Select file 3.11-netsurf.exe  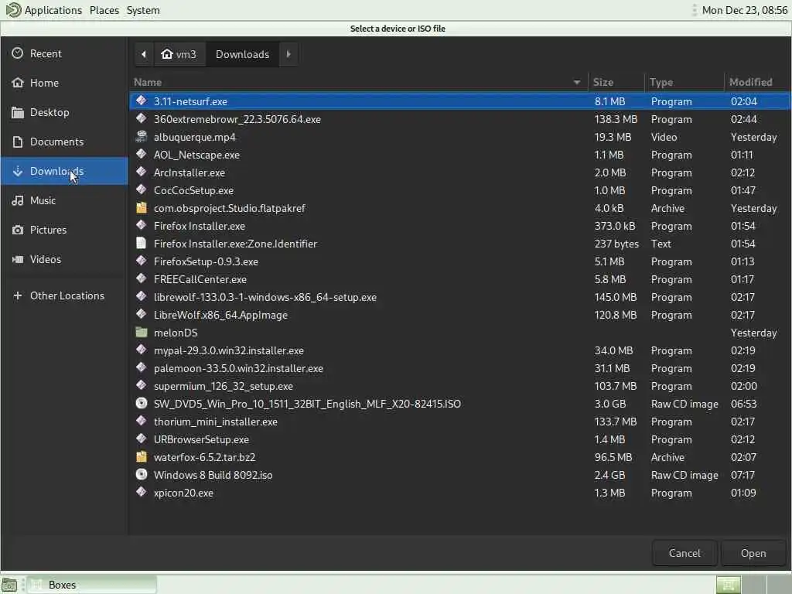(459, 101)
